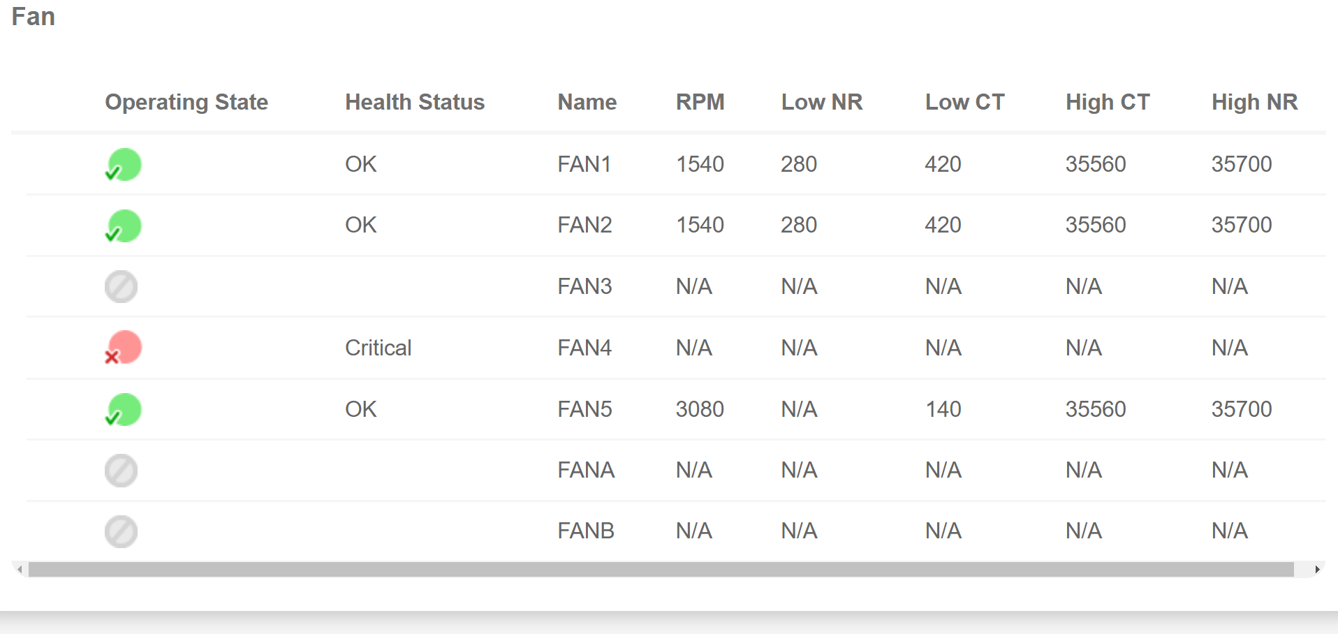The height and width of the screenshot is (634, 1338).
Task: Click FAN5 green operating state icon
Action: coord(124,410)
